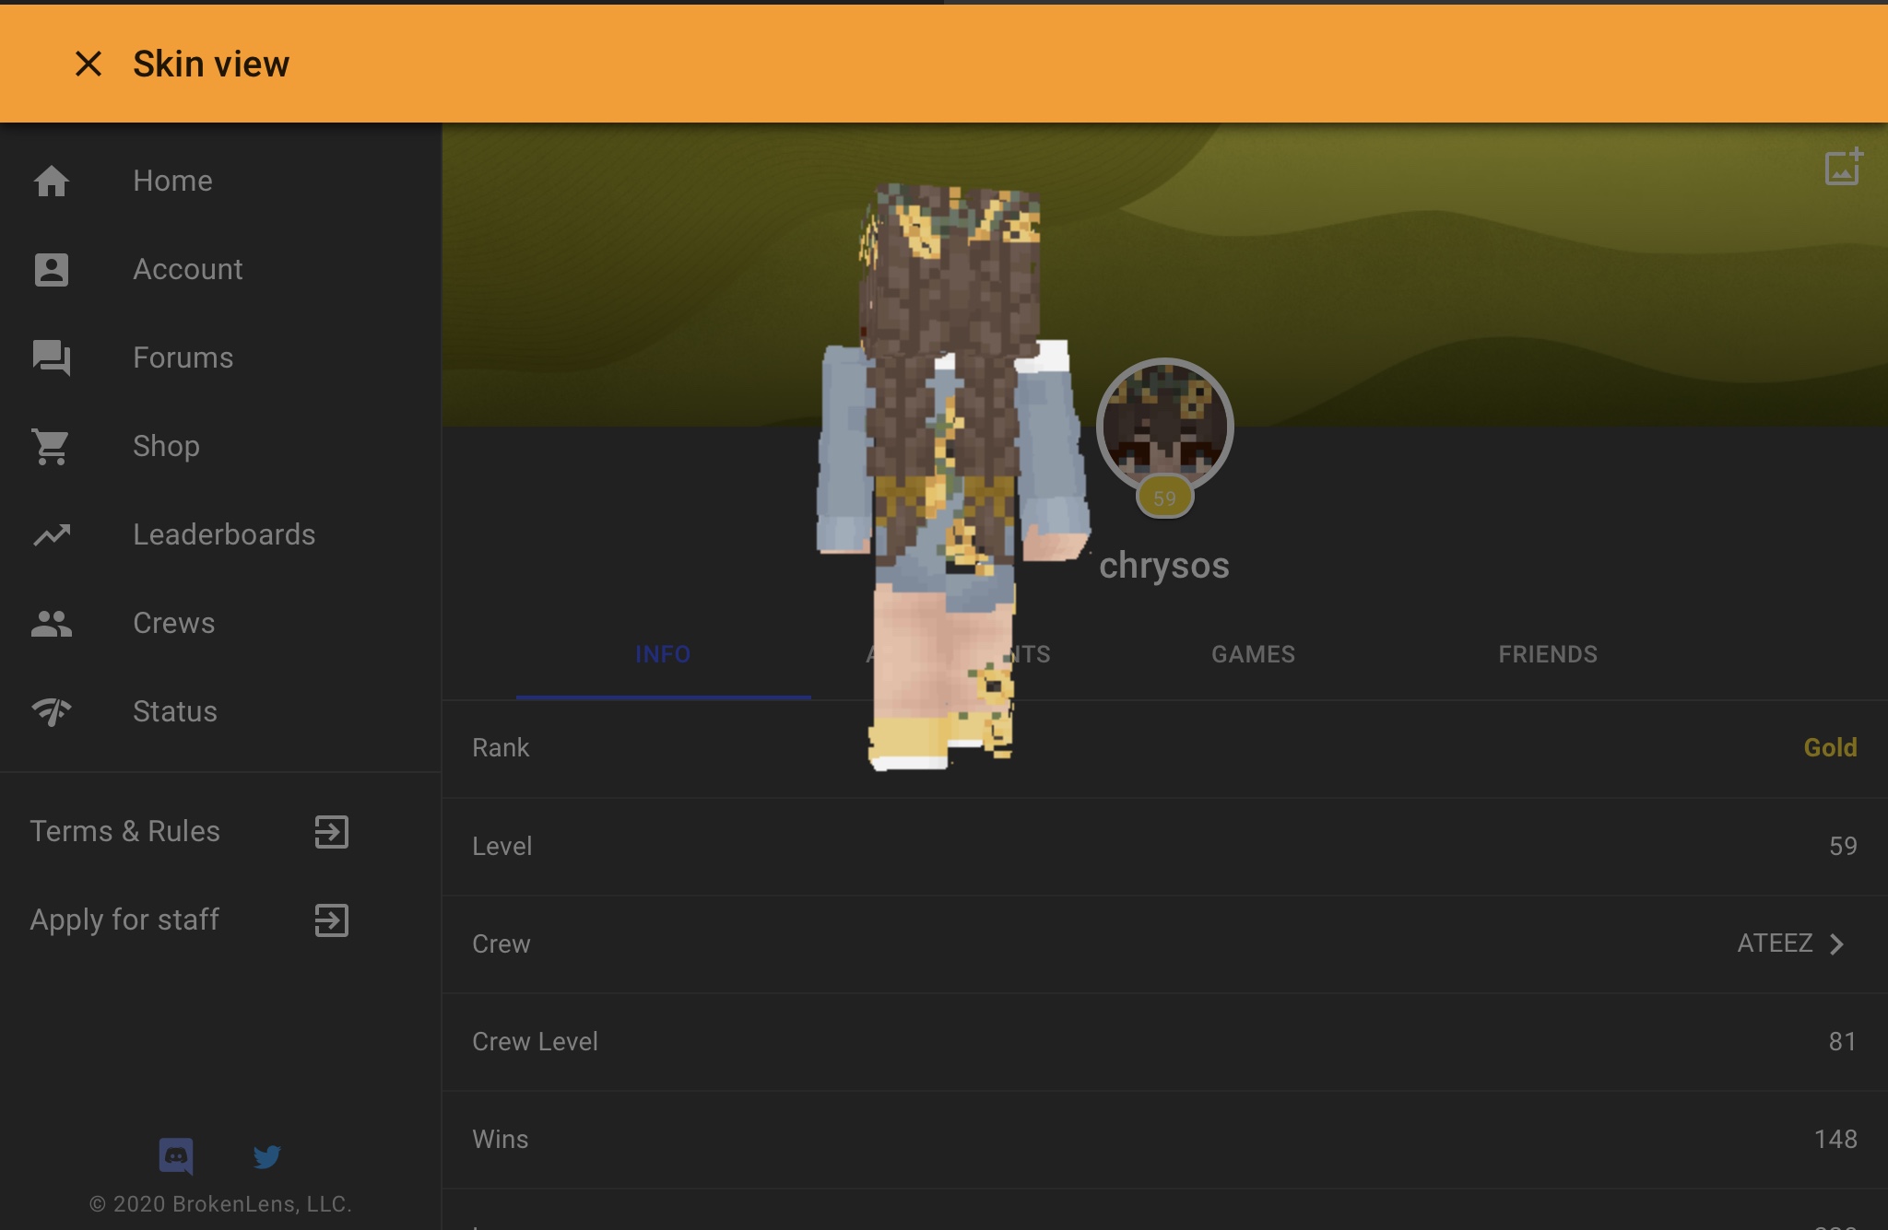Click the Leaderboards trending arrow icon
Viewport: 1888px width, 1230px height.
(x=52, y=534)
